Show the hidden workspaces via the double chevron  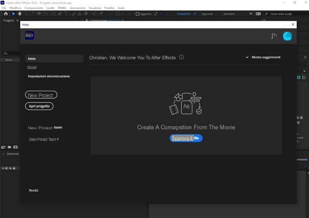(x=250, y=14)
